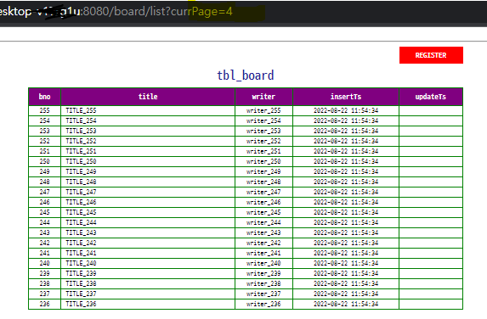This screenshot has height=319, width=487.
Task: Open the TITLE_251 row title
Action: coord(81,151)
